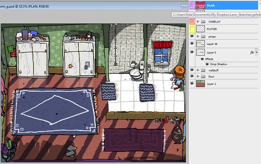Expand the wallstuff group disclosure triangle

pyautogui.click(x=198, y=70)
